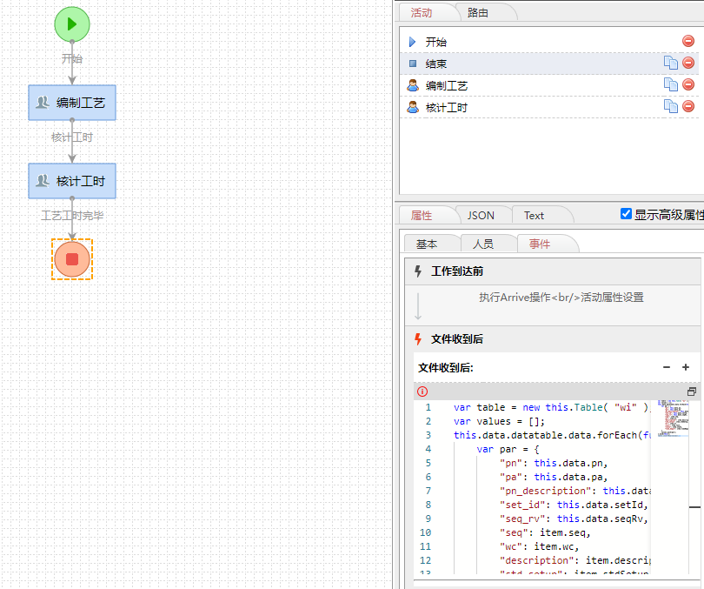
Task: Open the JSON tab
Action: point(481,215)
